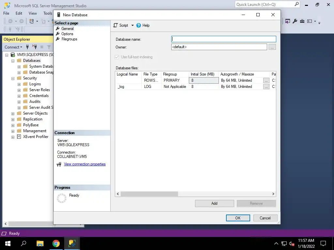Open the Connect dropdown in Object Explorer

click(x=13, y=47)
